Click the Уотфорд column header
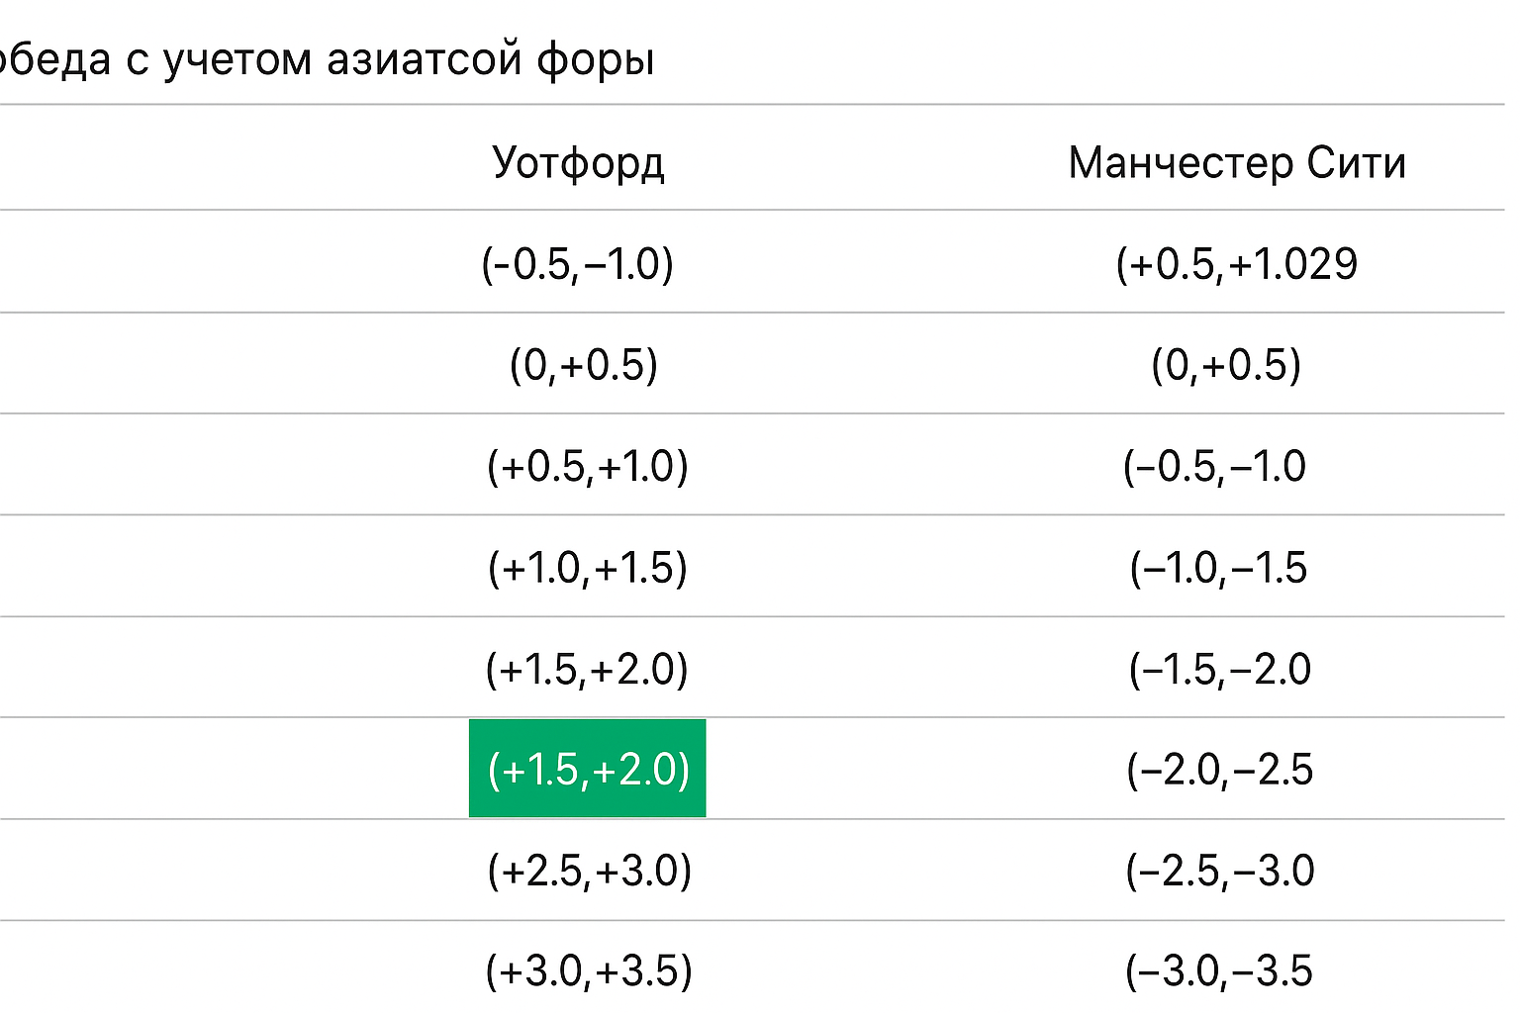 coord(578,162)
